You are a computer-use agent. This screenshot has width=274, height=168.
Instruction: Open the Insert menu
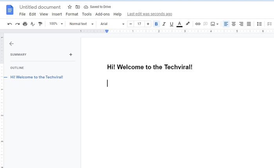[57, 14]
